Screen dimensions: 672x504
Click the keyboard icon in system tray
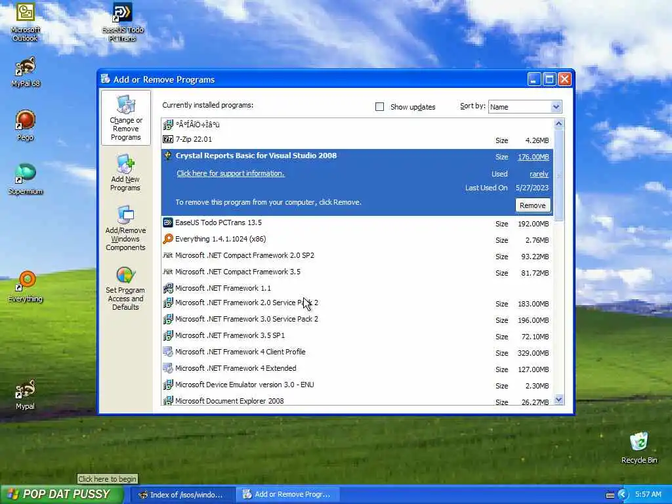pos(610,495)
